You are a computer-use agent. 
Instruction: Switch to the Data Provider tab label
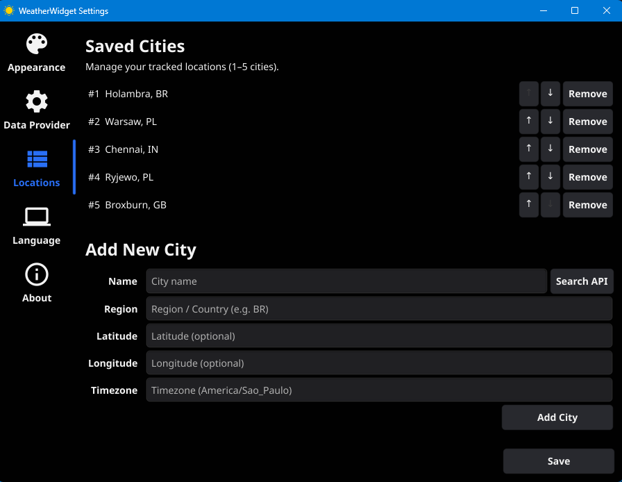pyautogui.click(x=37, y=125)
